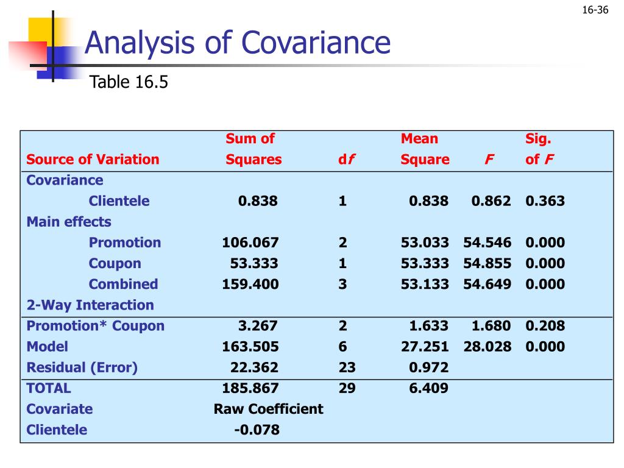
Task: Select Model F value 28.028
Action: [487, 346]
